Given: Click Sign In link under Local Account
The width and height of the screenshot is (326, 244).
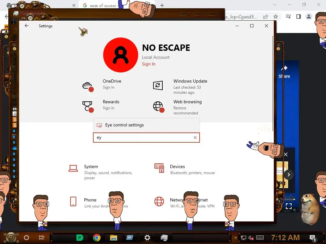Looking at the screenshot, I should [149, 64].
